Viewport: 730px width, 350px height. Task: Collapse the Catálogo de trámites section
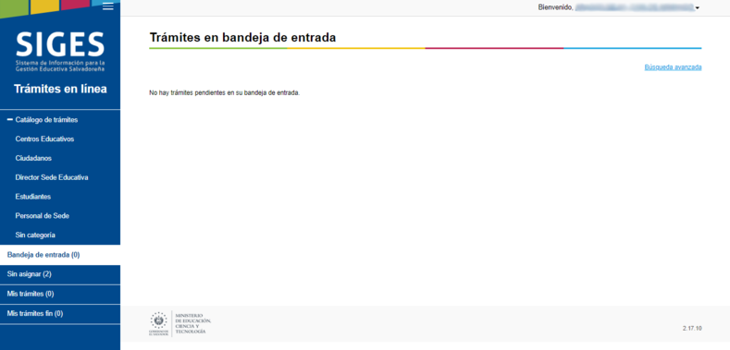pos(43,120)
